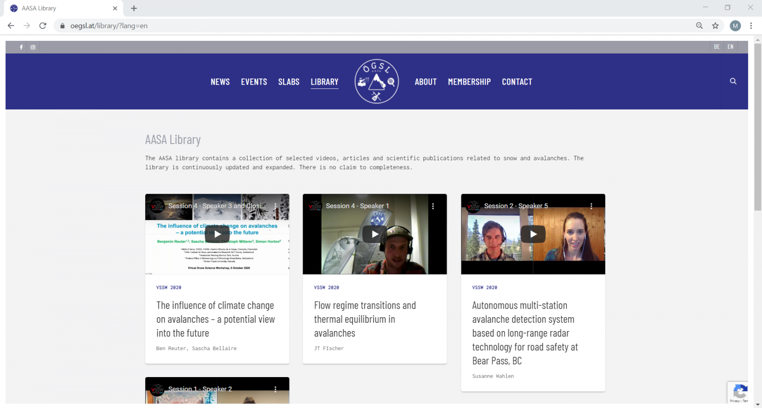Open the Chrome three-dot menu
This screenshot has width=762, height=408.
pyautogui.click(x=751, y=26)
